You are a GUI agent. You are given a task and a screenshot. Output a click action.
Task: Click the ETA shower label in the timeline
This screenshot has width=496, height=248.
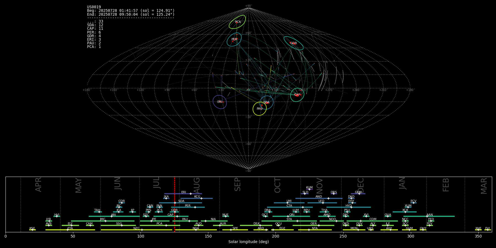point(70,228)
